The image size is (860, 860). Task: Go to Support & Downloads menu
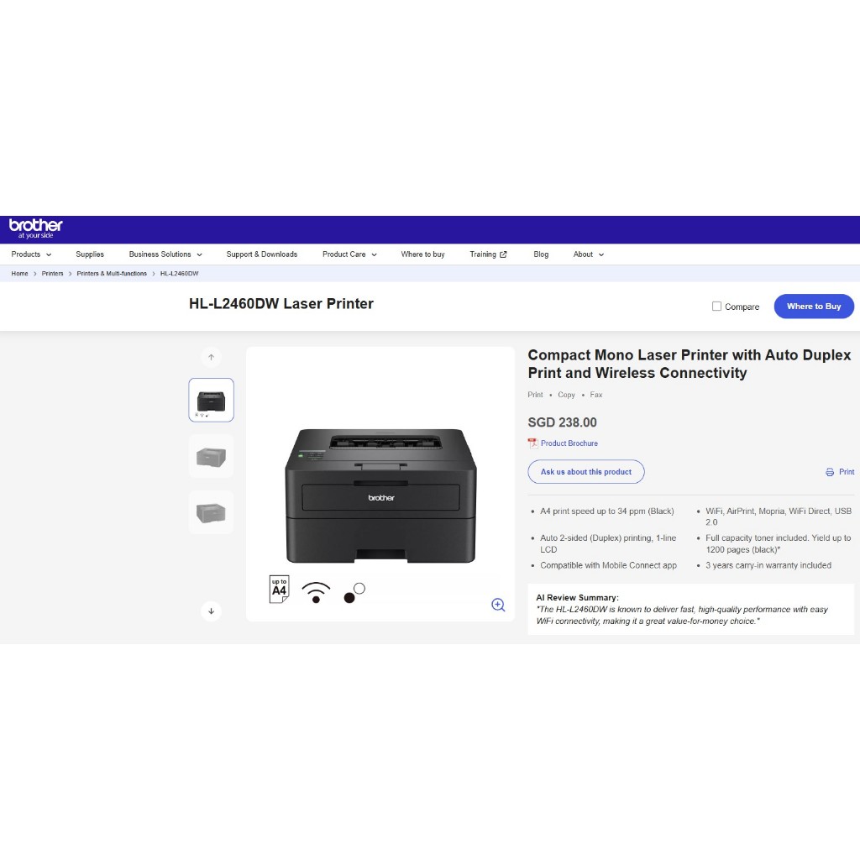point(261,254)
